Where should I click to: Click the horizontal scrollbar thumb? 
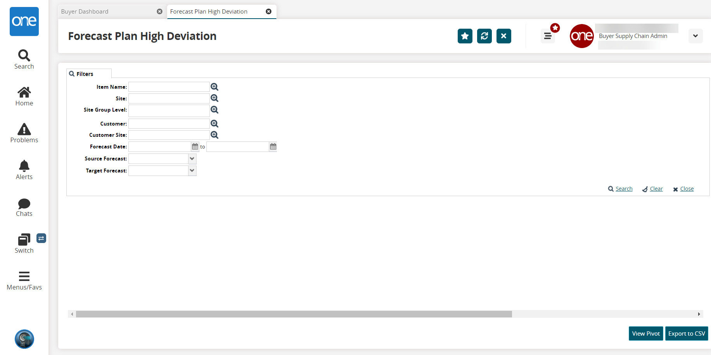(294, 314)
